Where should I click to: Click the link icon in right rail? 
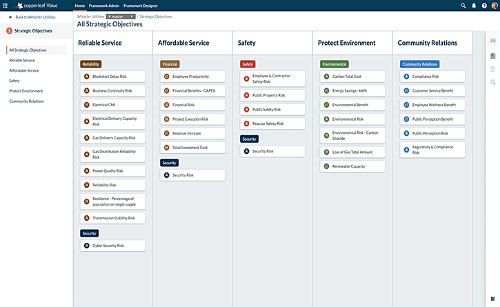pyautogui.click(x=492, y=41)
